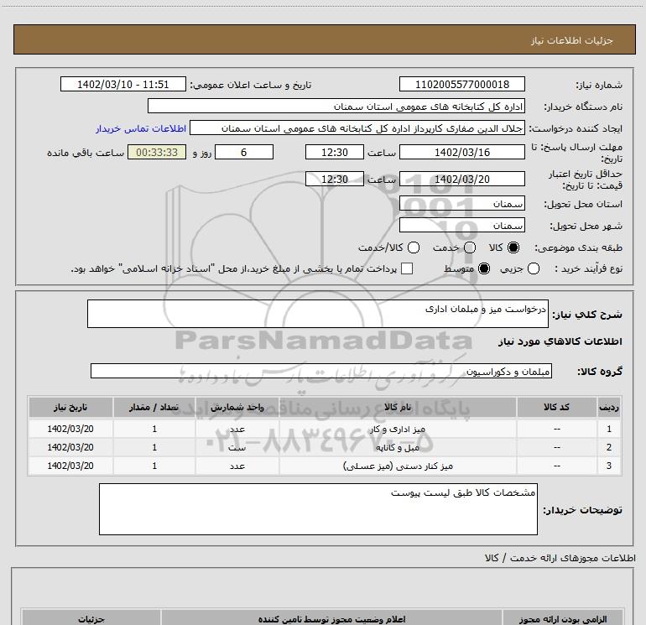Click the response deadline time 12:30 field
This screenshot has width=646, height=625.
pyautogui.click(x=335, y=152)
